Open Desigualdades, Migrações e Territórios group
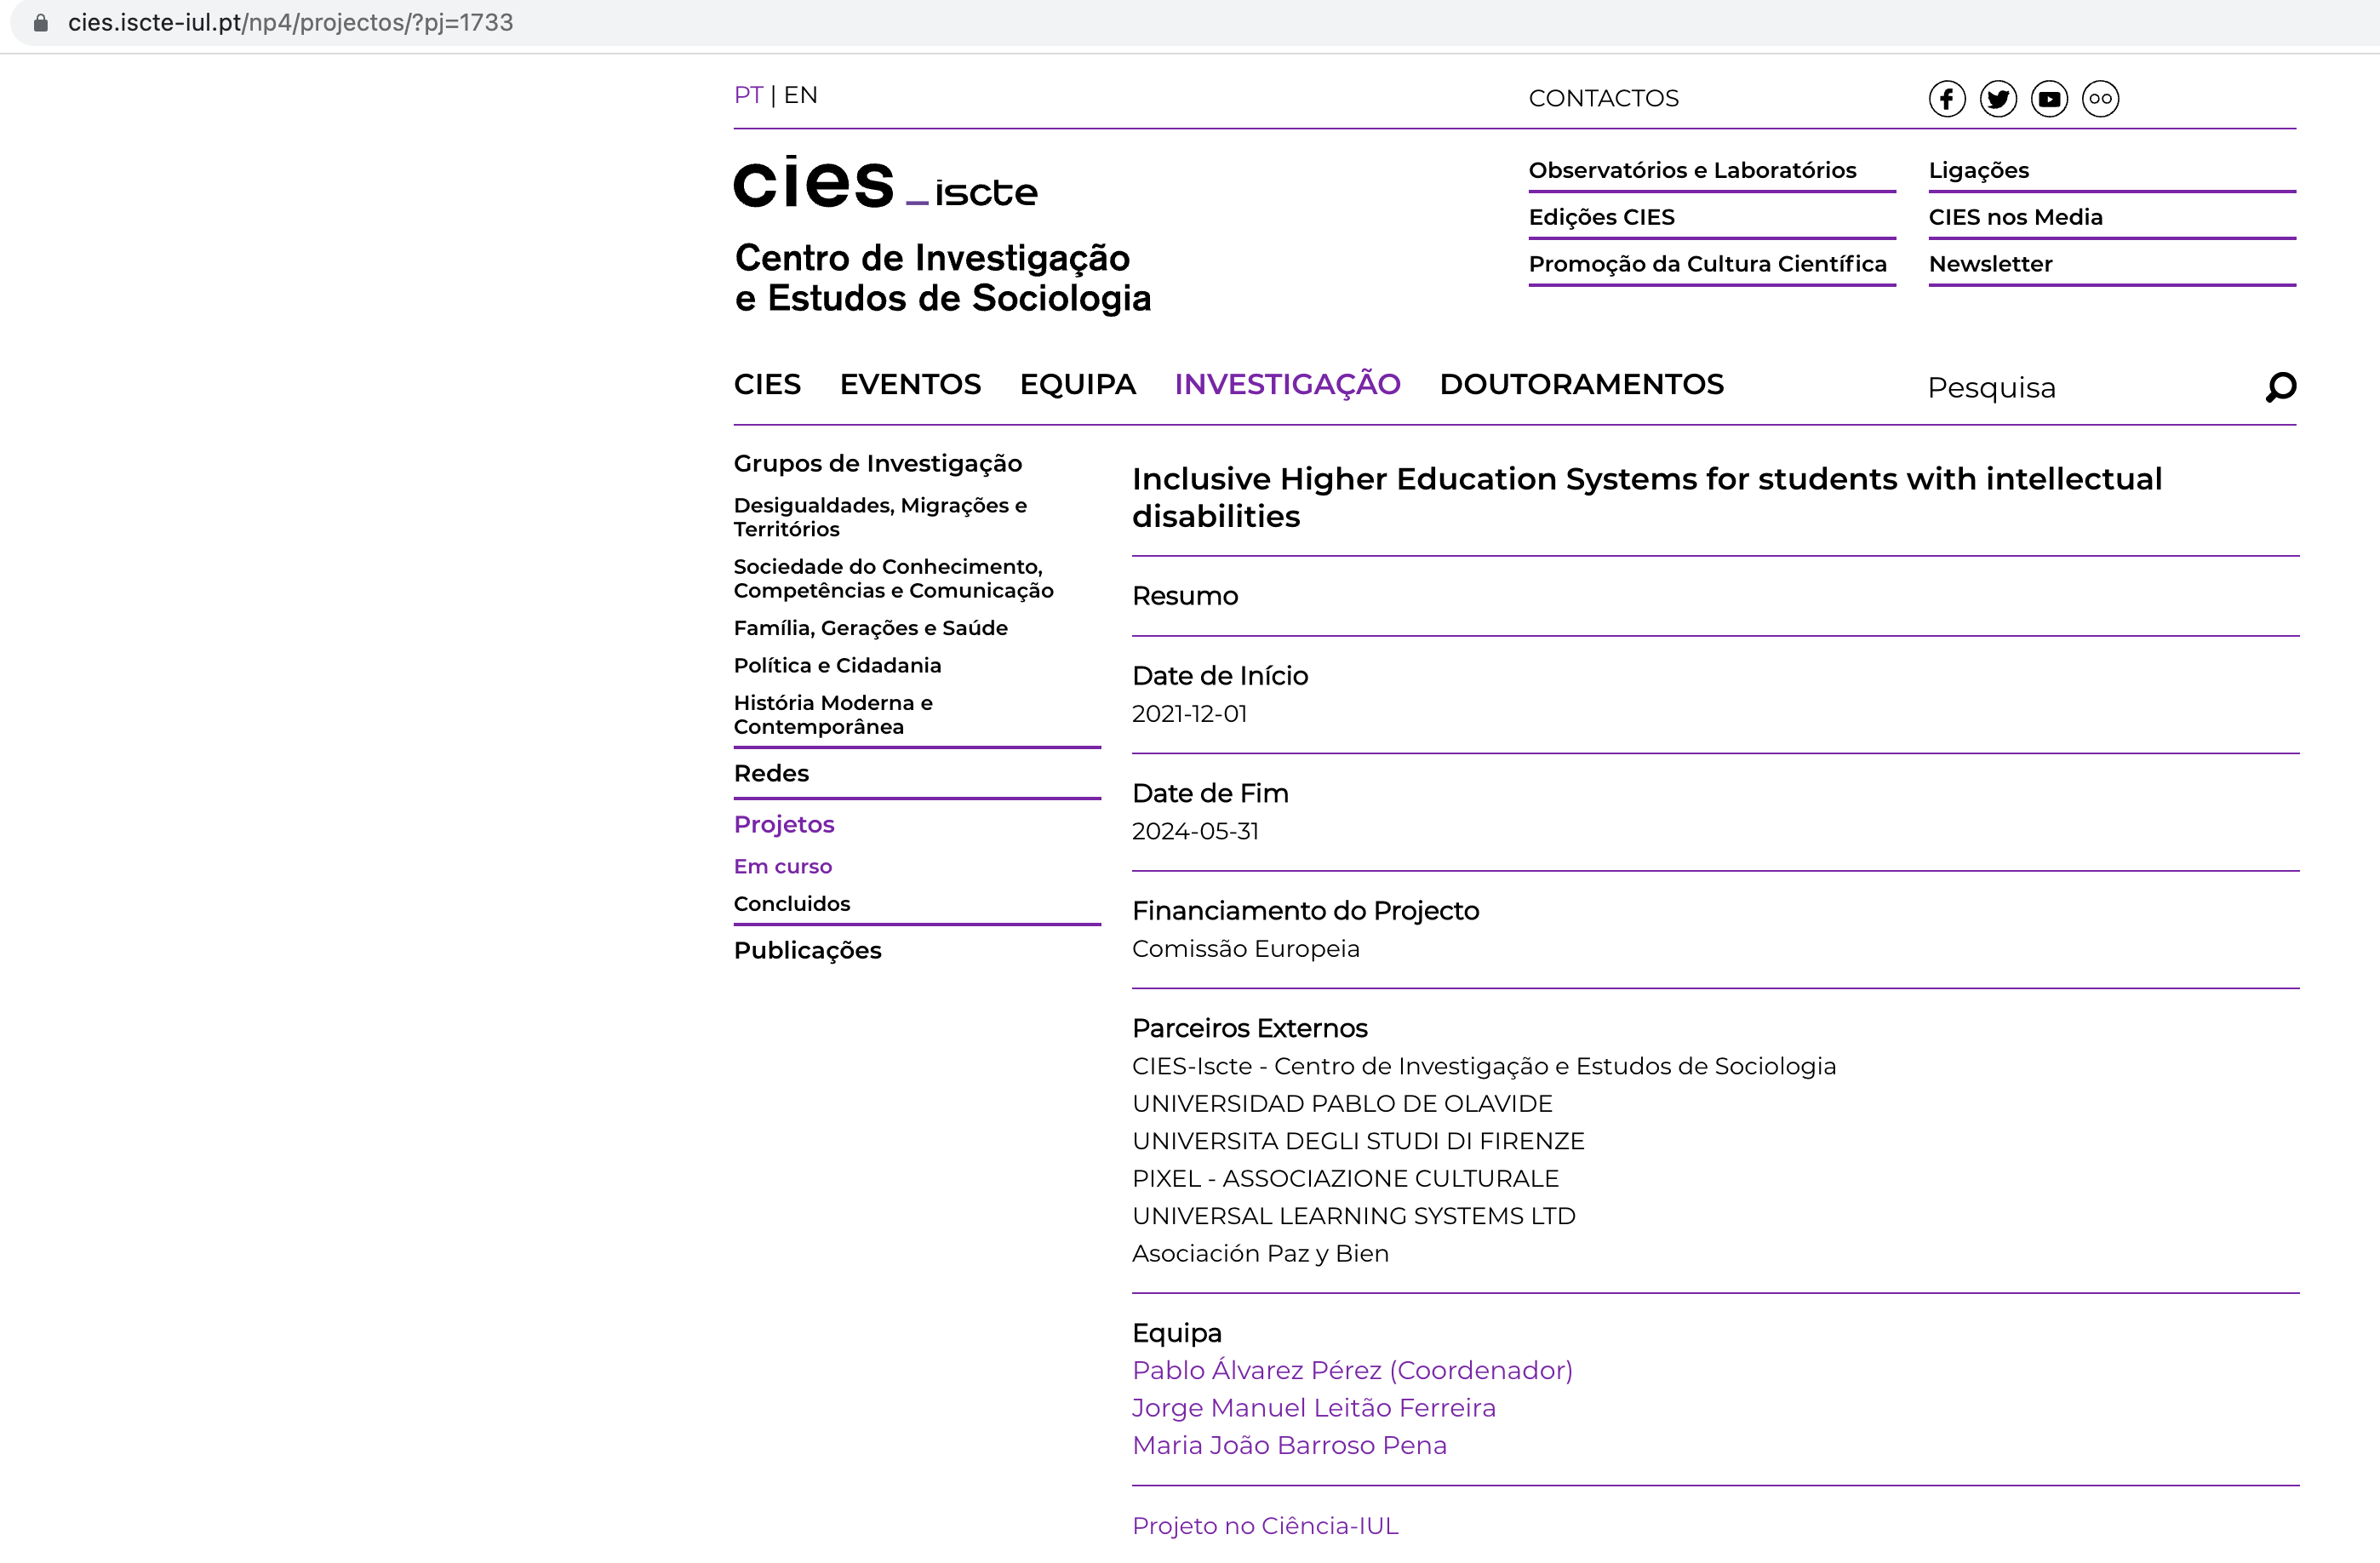The image size is (2380, 1563). pos(880,517)
